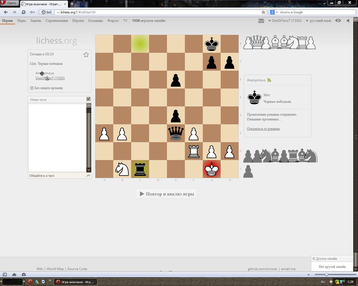This screenshot has height=286, width=358.
Task: Click Повтор и анализ игры button
Action: [167, 194]
